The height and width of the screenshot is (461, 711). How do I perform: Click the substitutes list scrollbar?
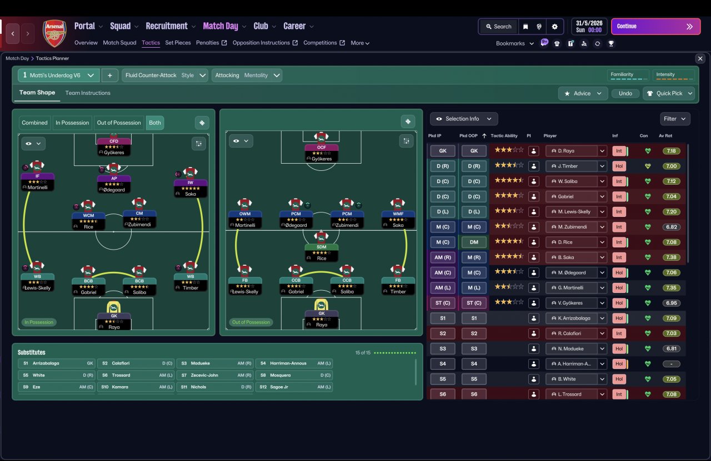[x=415, y=372]
